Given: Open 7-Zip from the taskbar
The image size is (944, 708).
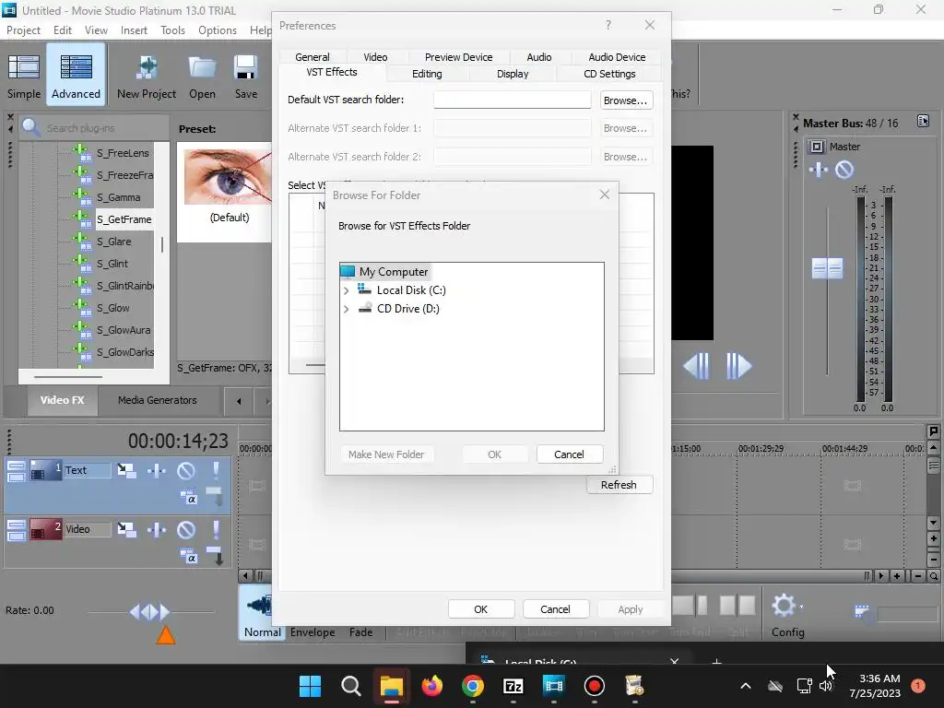Looking at the screenshot, I should 513,686.
